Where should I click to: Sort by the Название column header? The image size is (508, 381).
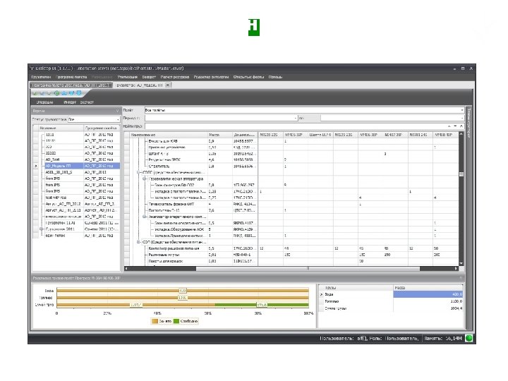pos(61,128)
